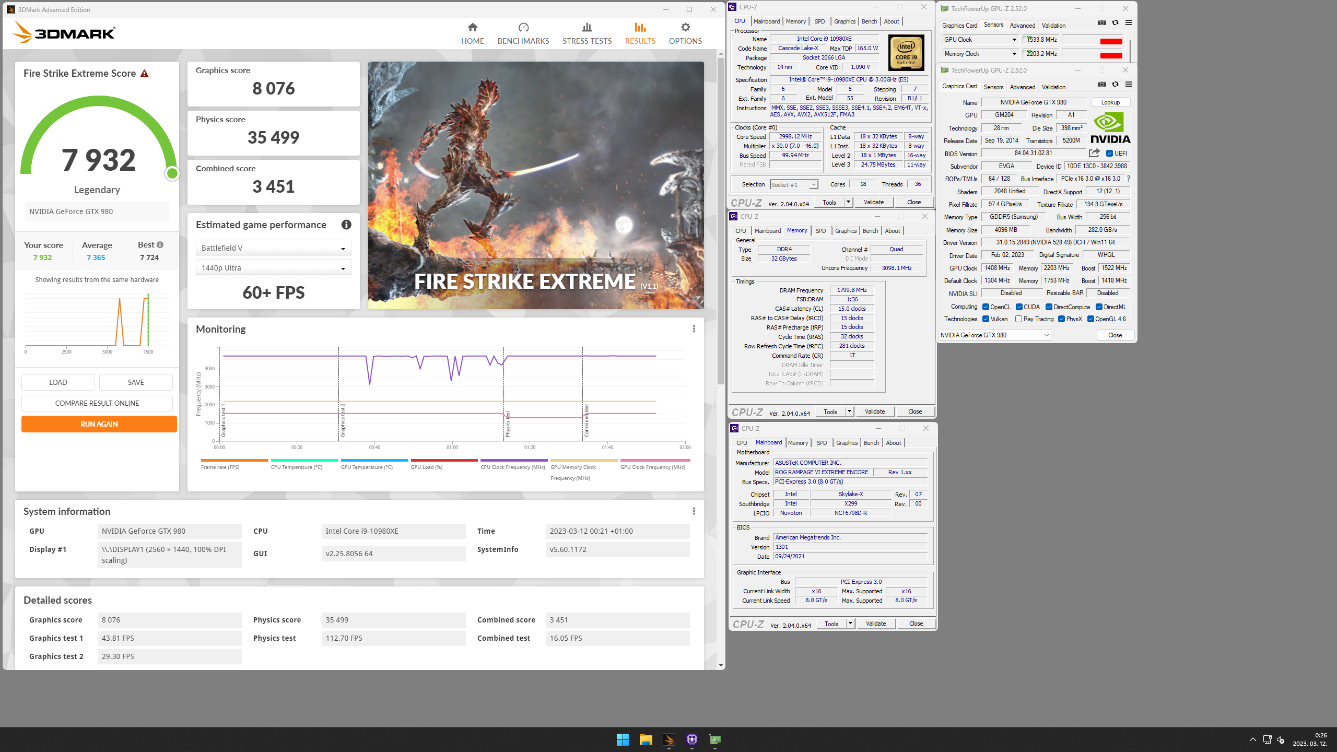The height and width of the screenshot is (752, 1337).
Task: Toggle the PhysX checkbox
Action: click(1061, 319)
